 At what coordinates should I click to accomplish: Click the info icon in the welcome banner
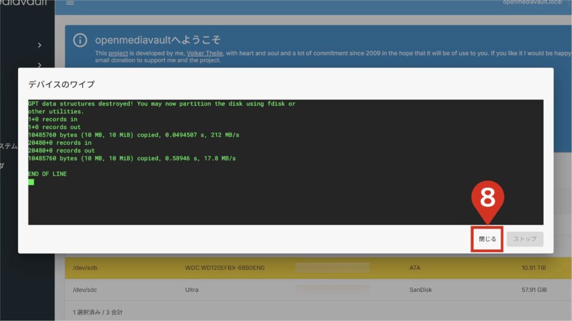81,40
